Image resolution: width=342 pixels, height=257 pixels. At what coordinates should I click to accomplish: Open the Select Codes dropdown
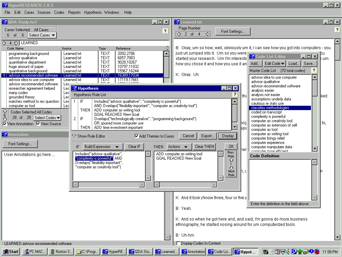[47, 118]
